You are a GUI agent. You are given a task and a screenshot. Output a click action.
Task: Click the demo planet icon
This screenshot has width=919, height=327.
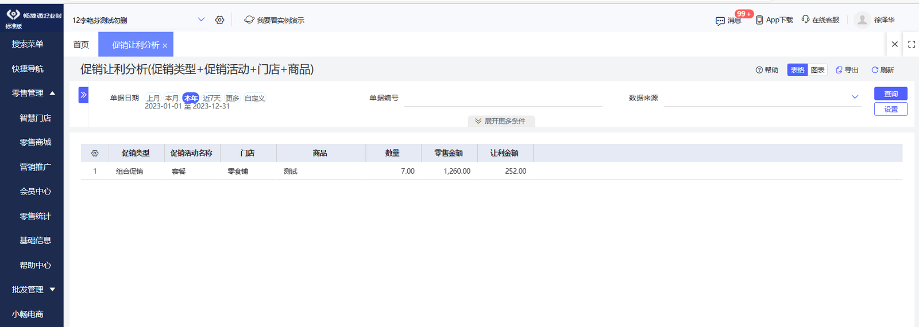tap(249, 20)
